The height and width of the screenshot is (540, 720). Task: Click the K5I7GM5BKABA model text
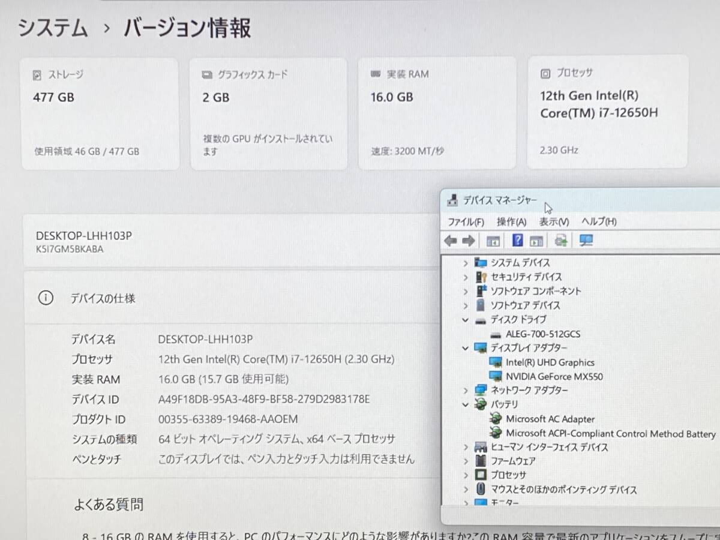(x=70, y=249)
